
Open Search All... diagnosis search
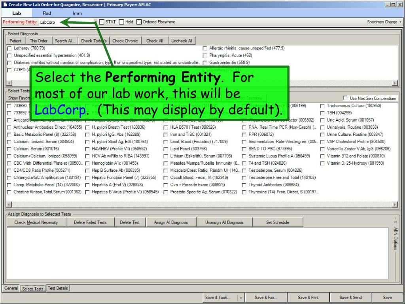[x=65, y=41]
